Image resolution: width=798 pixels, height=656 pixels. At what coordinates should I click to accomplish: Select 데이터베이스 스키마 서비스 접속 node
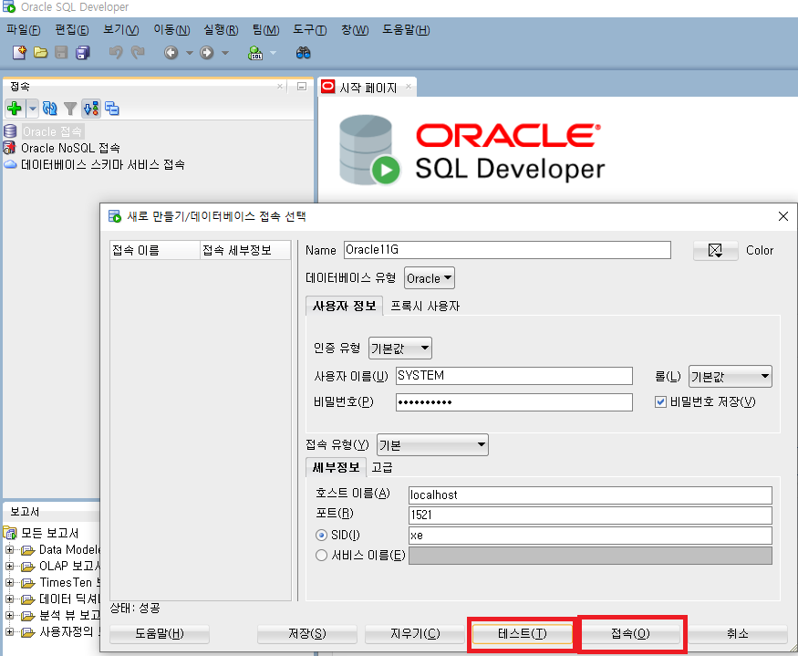coord(102,164)
